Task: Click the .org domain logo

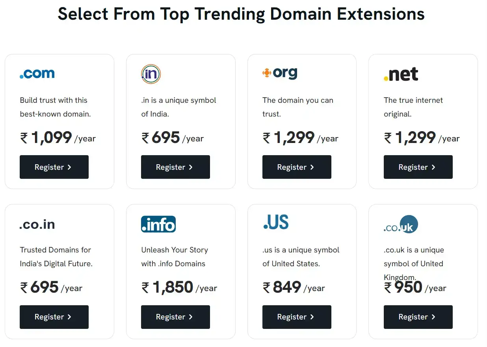Action: 280,73
